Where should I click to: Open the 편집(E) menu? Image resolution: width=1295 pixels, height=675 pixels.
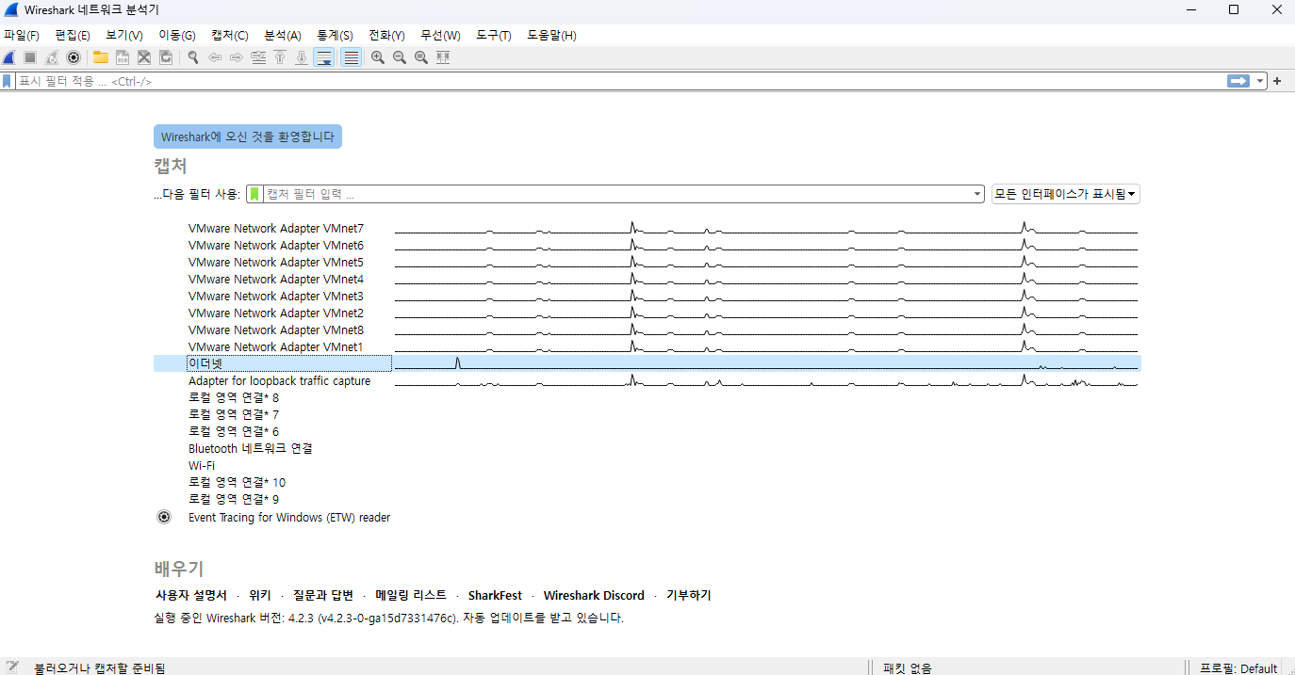tap(73, 35)
